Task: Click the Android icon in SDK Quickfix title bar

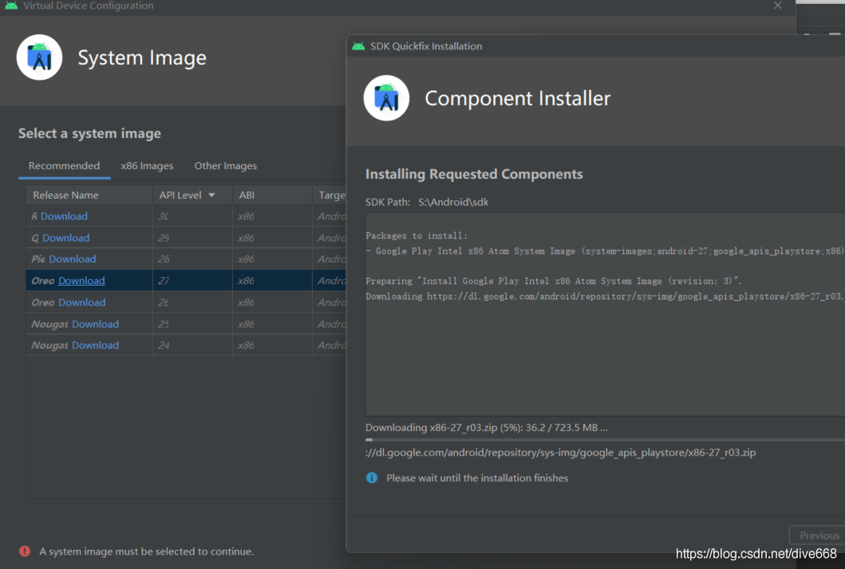Action: (x=358, y=46)
